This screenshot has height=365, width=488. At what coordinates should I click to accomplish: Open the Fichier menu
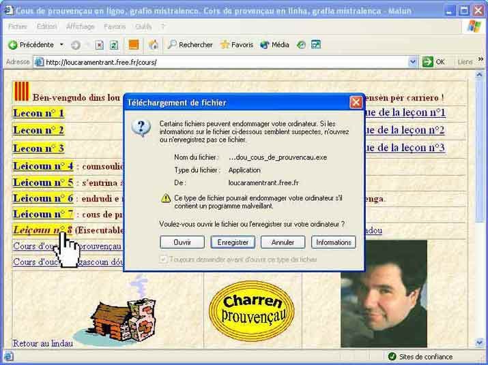18,27
